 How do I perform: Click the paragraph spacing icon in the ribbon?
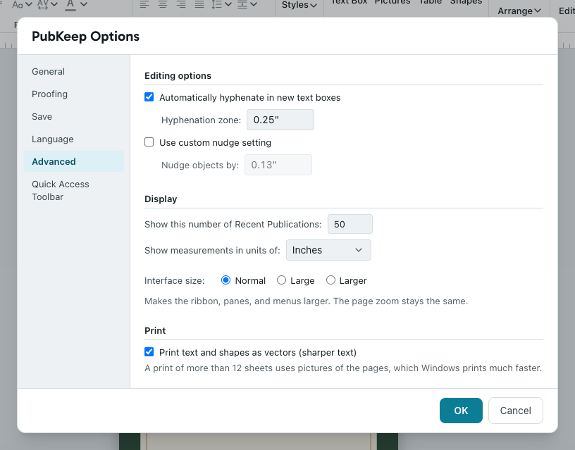pyautogui.click(x=242, y=4)
